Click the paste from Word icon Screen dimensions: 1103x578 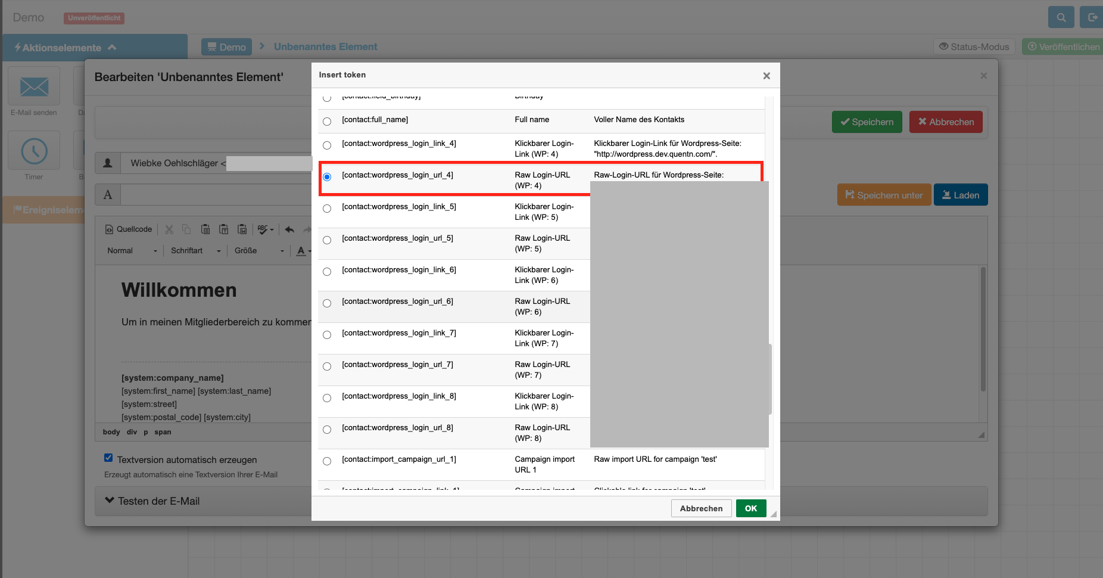pos(242,229)
